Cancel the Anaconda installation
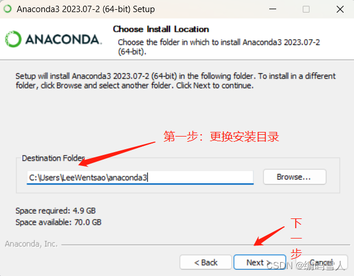Viewport: 354px width, 276px height. [x=322, y=262]
